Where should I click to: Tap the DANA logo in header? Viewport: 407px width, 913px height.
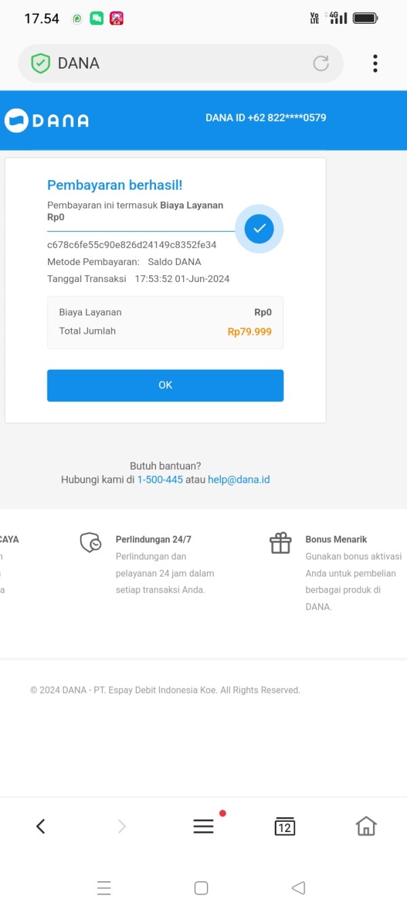coord(47,120)
